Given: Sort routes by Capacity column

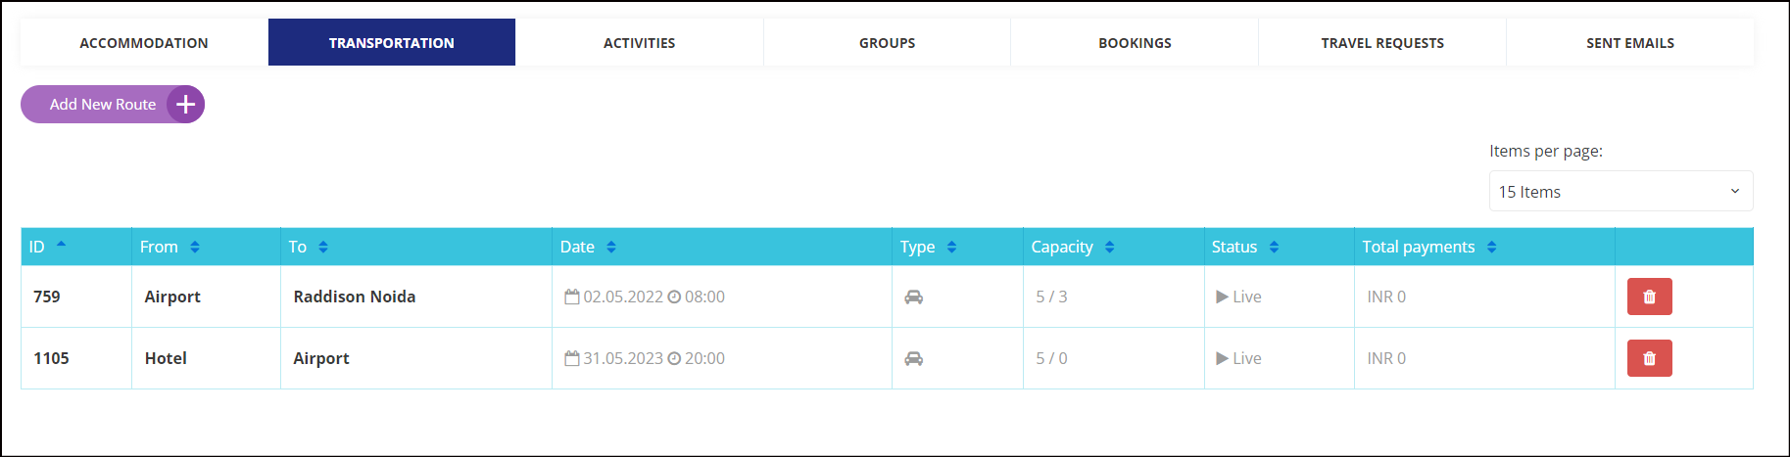Looking at the screenshot, I should pos(1109,247).
